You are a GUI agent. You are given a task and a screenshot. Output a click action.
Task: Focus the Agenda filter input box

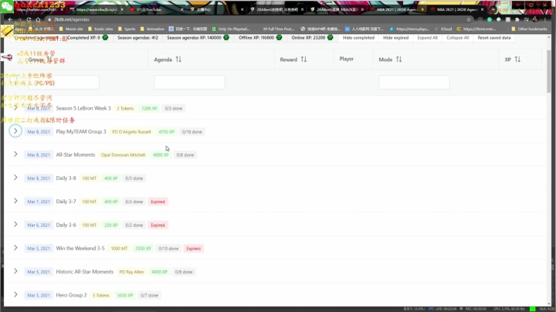pos(189,83)
